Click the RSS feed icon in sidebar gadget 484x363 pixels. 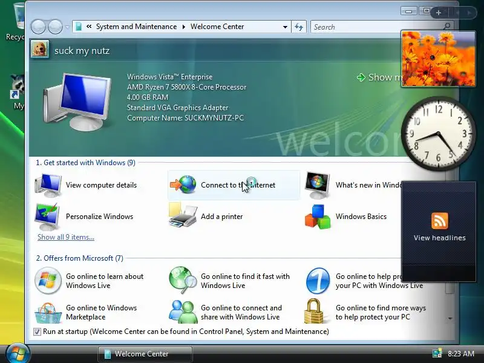pyautogui.click(x=440, y=221)
